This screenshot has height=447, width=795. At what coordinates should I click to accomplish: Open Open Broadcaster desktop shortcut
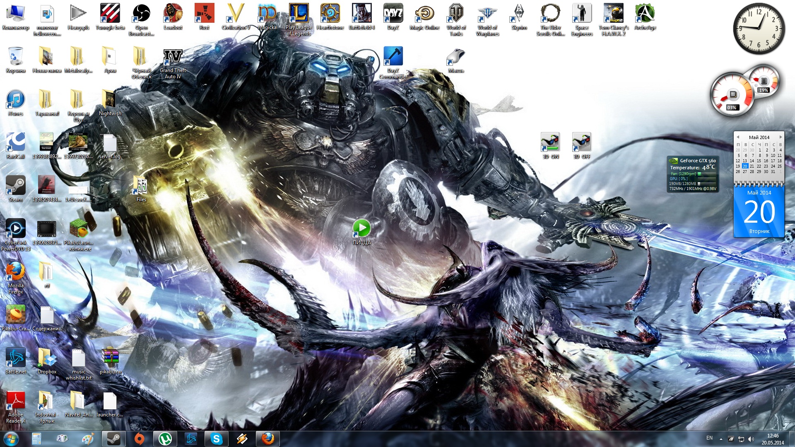[141, 19]
